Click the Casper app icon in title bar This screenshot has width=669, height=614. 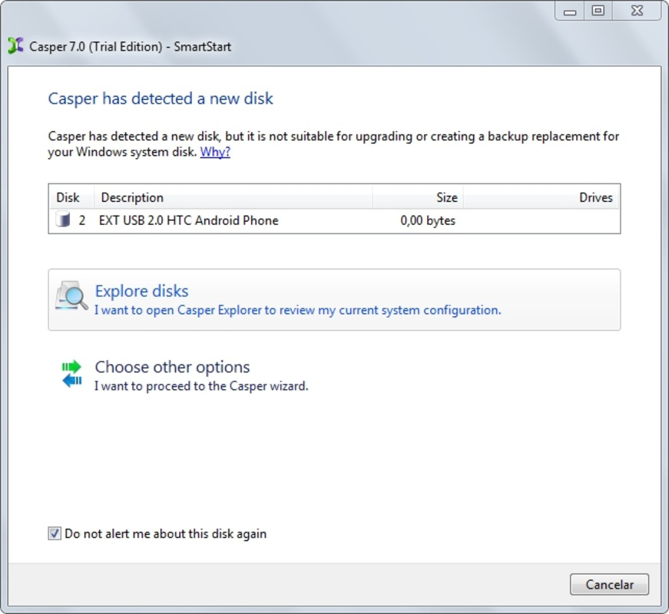(x=15, y=45)
